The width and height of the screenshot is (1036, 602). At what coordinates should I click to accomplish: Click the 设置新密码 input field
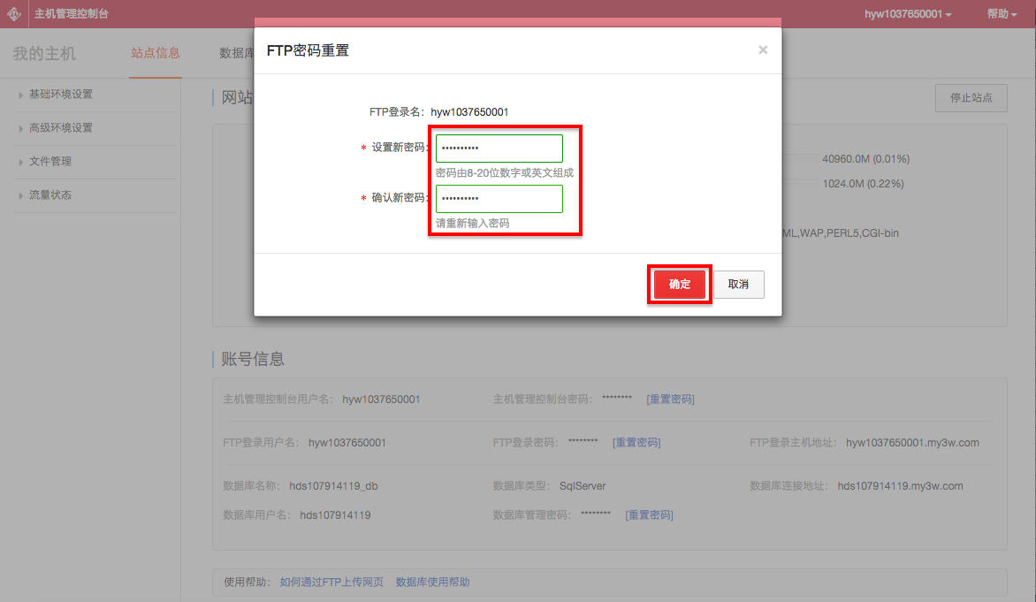point(499,149)
